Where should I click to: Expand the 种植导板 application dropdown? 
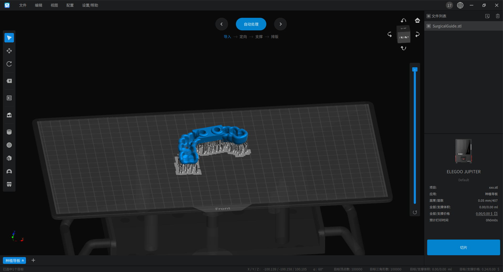pyautogui.click(x=14, y=260)
